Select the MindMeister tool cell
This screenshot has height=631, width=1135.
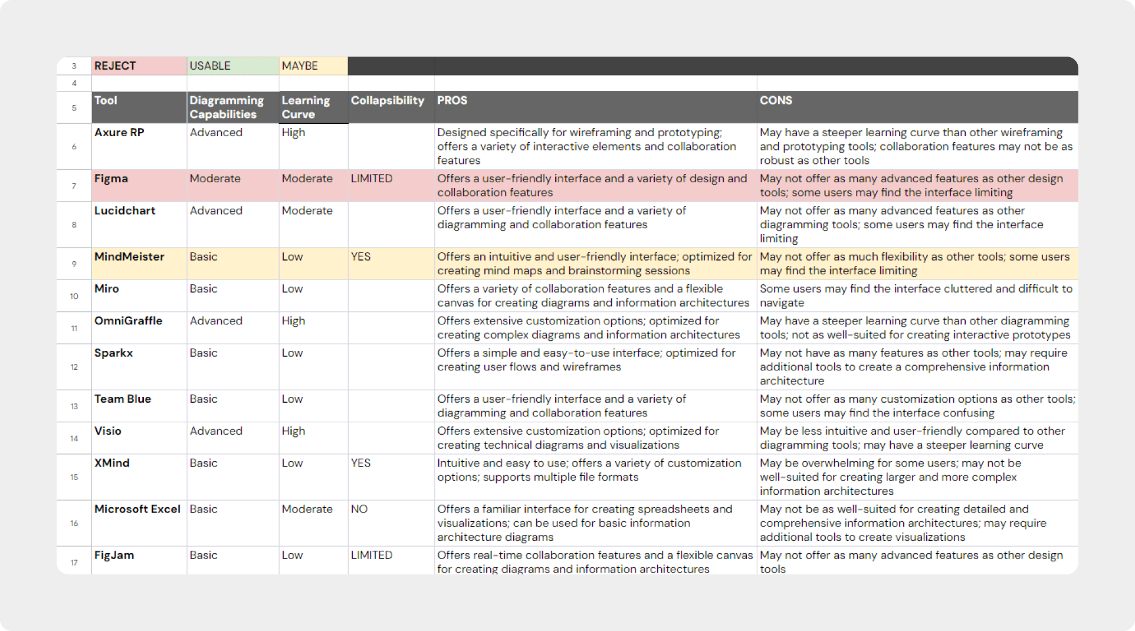(139, 264)
